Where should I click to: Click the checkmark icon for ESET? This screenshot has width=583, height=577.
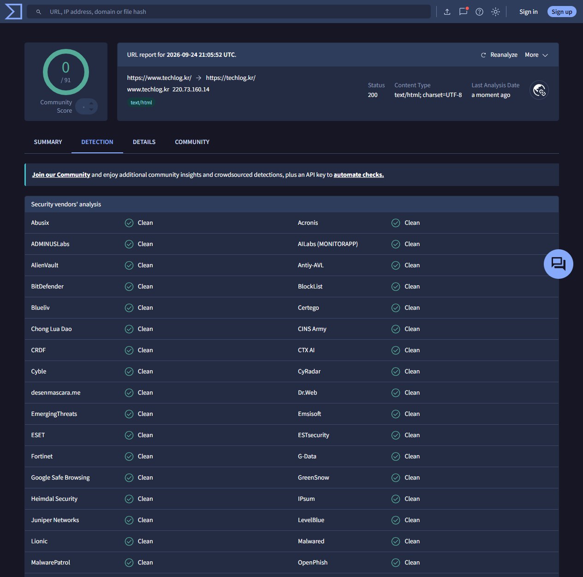(x=129, y=435)
